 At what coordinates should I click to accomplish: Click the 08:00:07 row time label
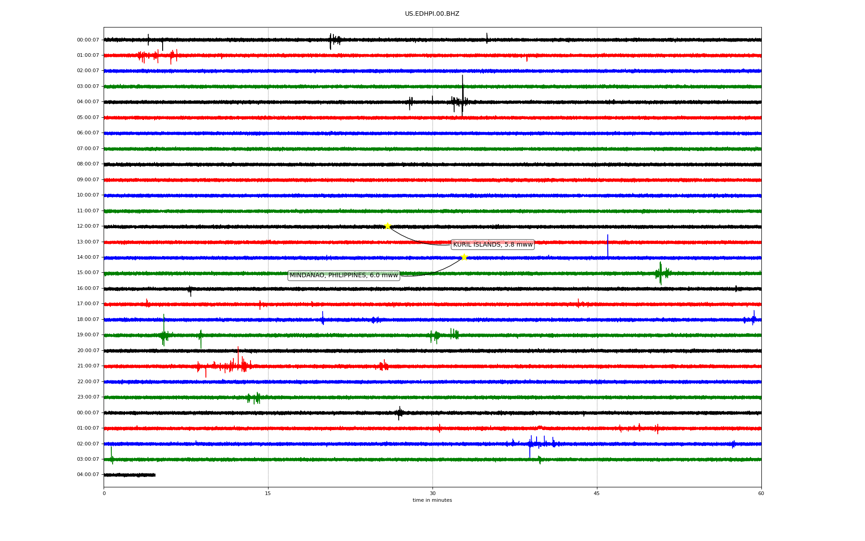pos(88,164)
